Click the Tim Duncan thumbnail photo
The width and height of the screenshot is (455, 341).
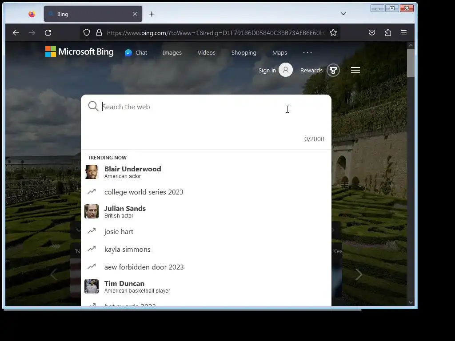(x=92, y=286)
